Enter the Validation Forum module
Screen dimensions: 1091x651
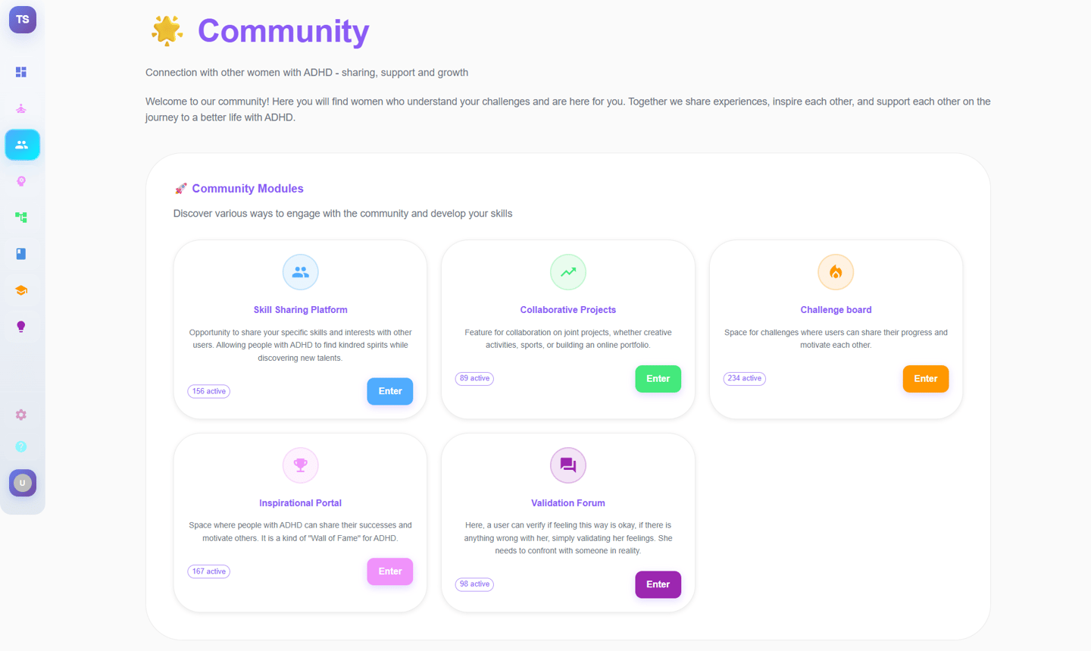click(658, 584)
